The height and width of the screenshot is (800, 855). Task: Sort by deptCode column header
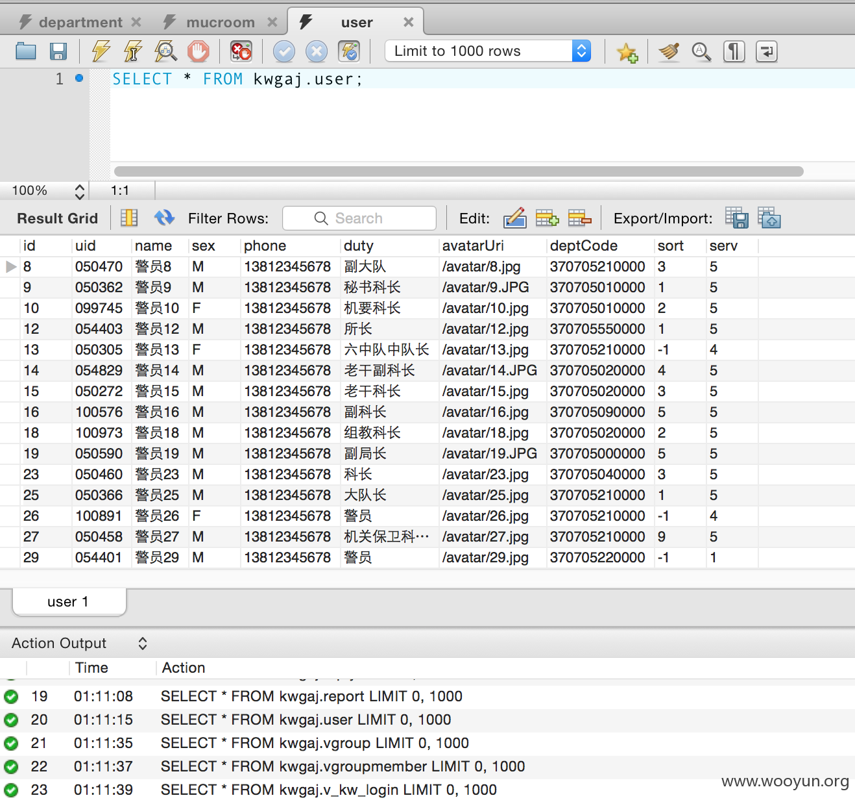click(600, 246)
